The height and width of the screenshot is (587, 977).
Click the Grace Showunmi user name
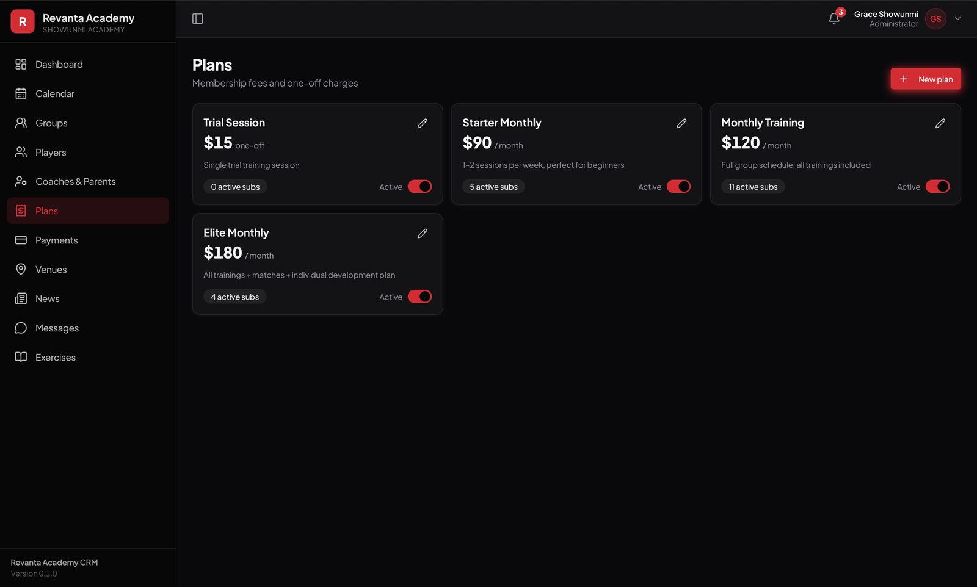pyautogui.click(x=886, y=14)
